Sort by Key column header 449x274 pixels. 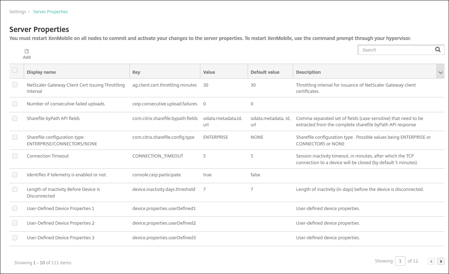[x=136, y=72]
